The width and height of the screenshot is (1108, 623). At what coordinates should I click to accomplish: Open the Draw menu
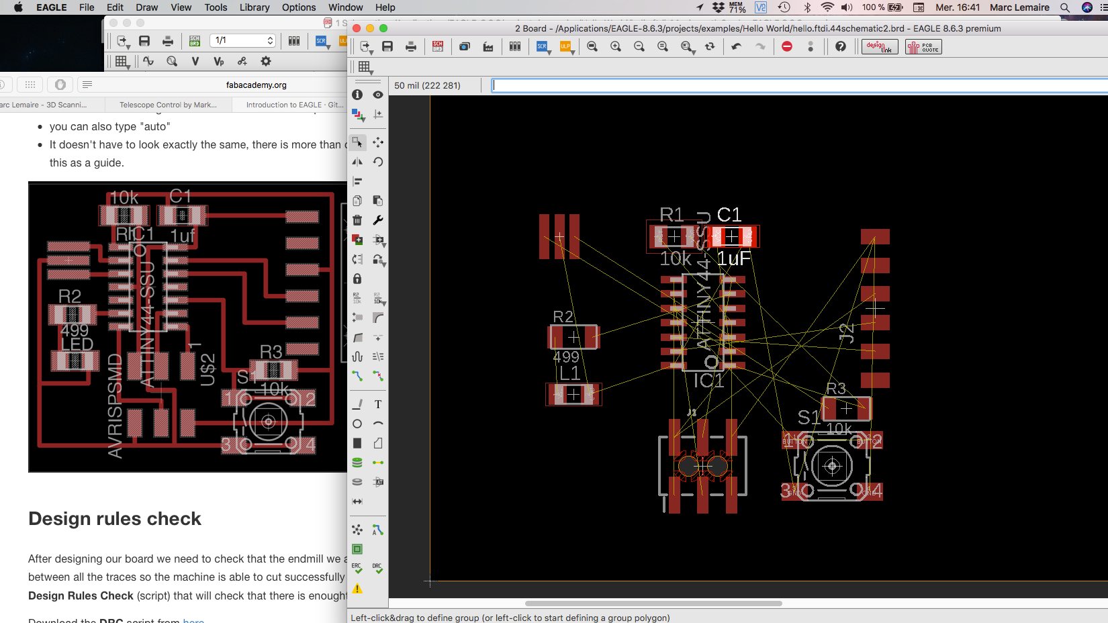coord(146,7)
